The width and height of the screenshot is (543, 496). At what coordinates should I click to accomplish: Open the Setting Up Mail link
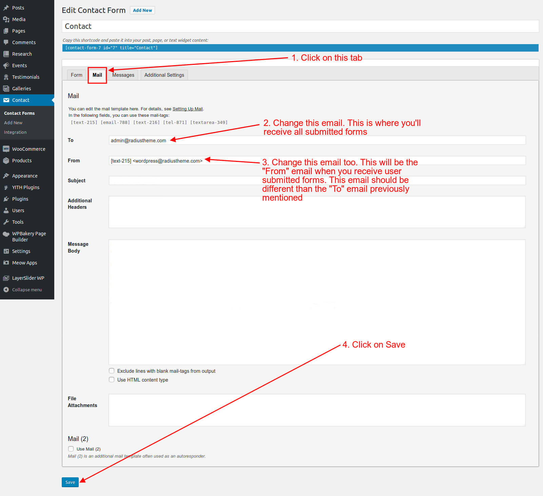point(188,109)
